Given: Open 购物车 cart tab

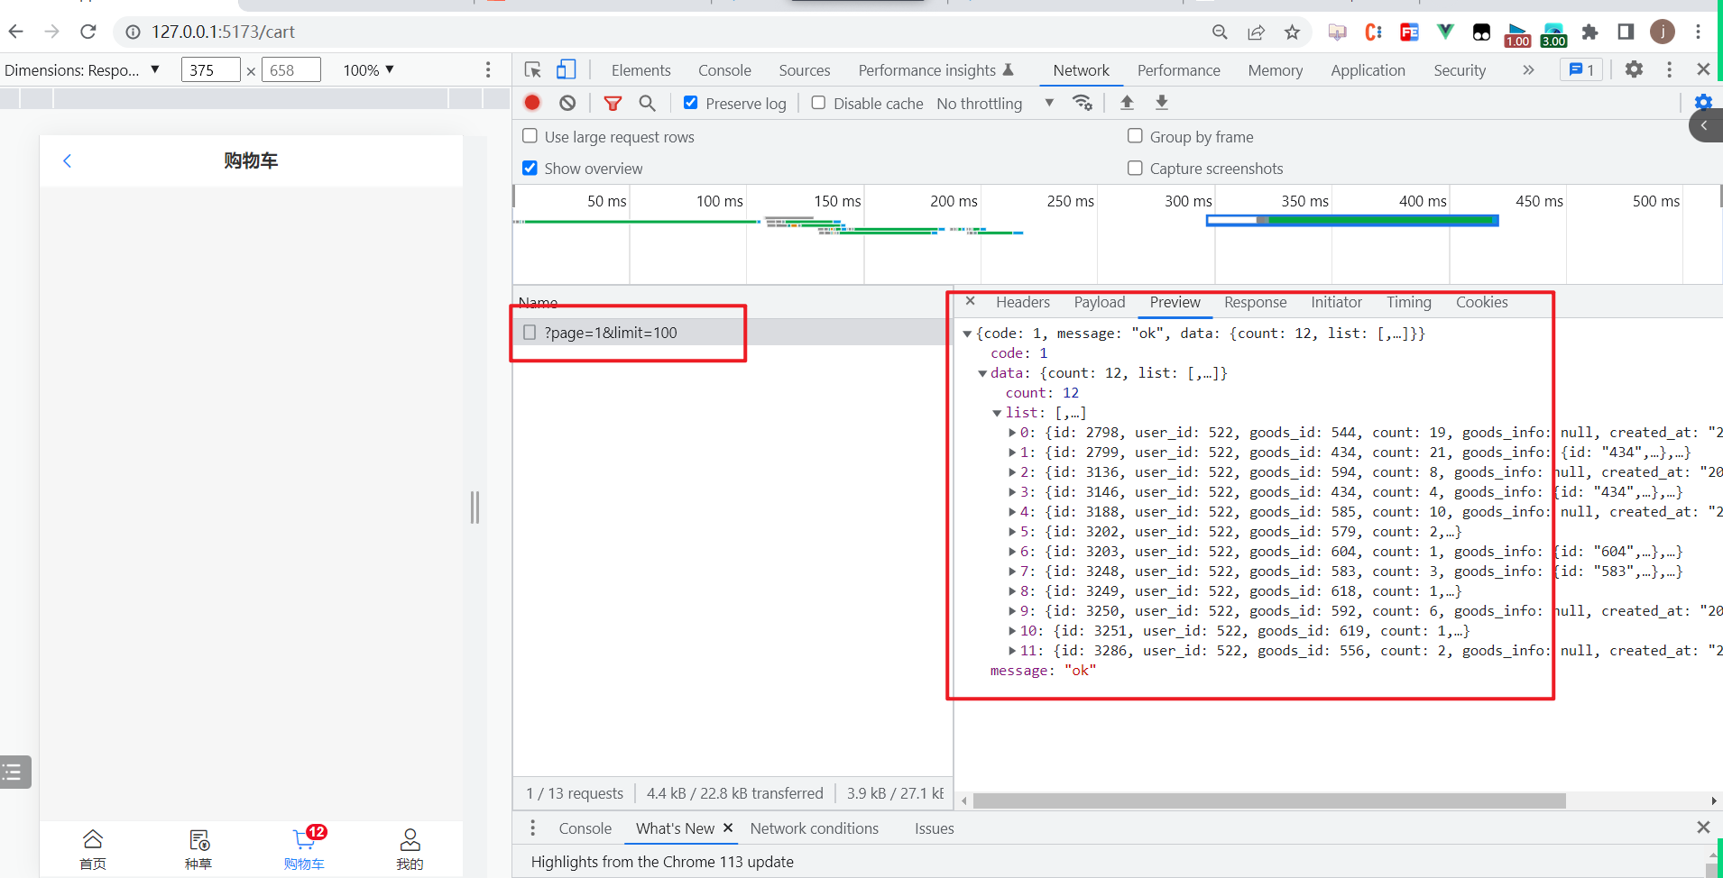Looking at the screenshot, I should coord(304,850).
